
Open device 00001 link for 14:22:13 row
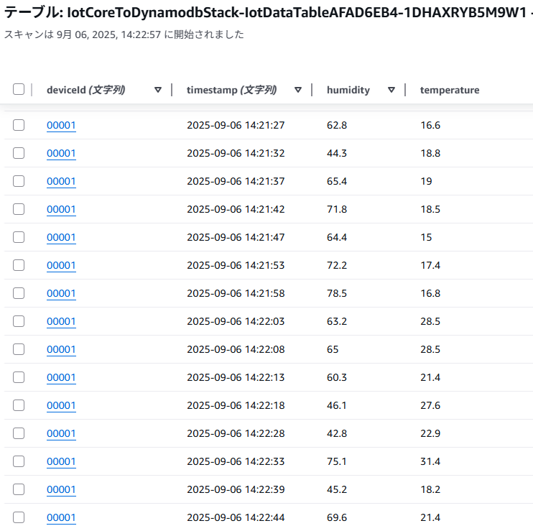tap(61, 377)
